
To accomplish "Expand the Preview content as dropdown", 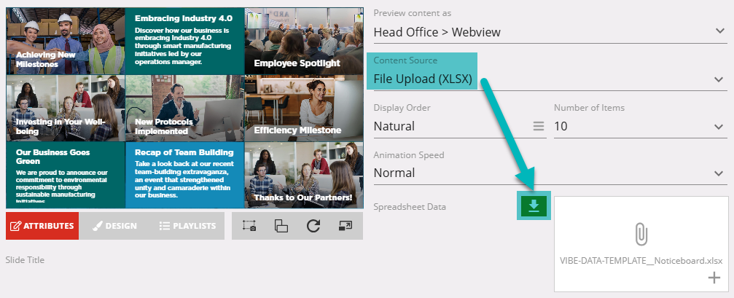I will [x=719, y=31].
